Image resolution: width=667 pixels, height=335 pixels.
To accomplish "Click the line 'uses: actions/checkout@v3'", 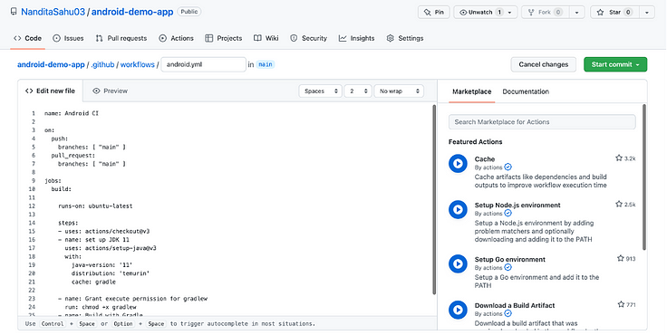I will tap(104, 232).
